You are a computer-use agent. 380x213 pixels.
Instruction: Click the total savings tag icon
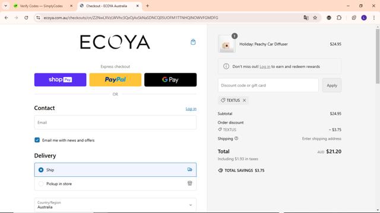[x=220, y=170]
